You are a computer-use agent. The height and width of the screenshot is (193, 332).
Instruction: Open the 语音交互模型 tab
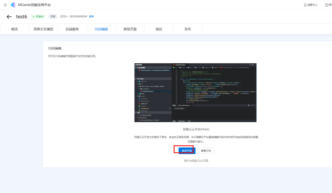pos(43,29)
